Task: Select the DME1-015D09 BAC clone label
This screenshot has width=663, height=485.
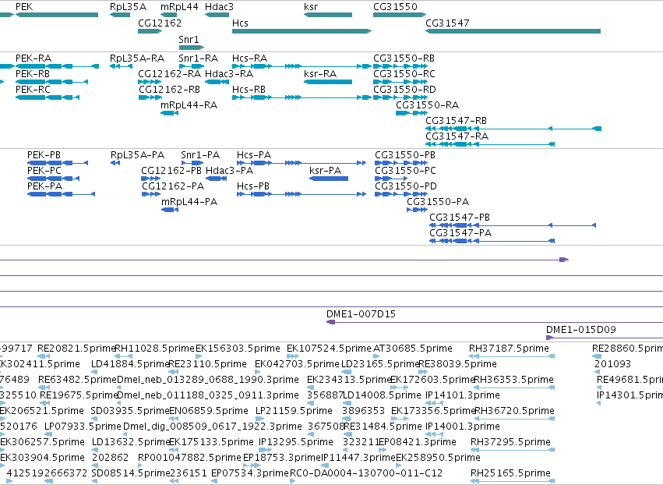Action: pyautogui.click(x=581, y=330)
